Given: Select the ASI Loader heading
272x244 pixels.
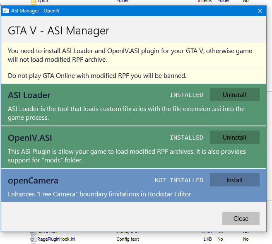Looking at the screenshot, I should [x=29, y=95].
